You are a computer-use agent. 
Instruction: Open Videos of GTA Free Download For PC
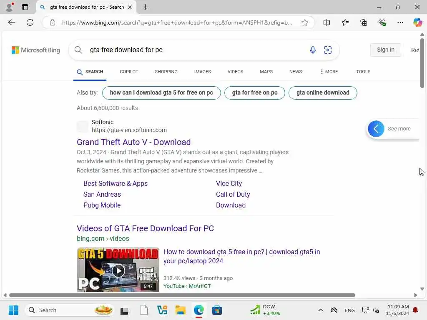click(x=146, y=228)
